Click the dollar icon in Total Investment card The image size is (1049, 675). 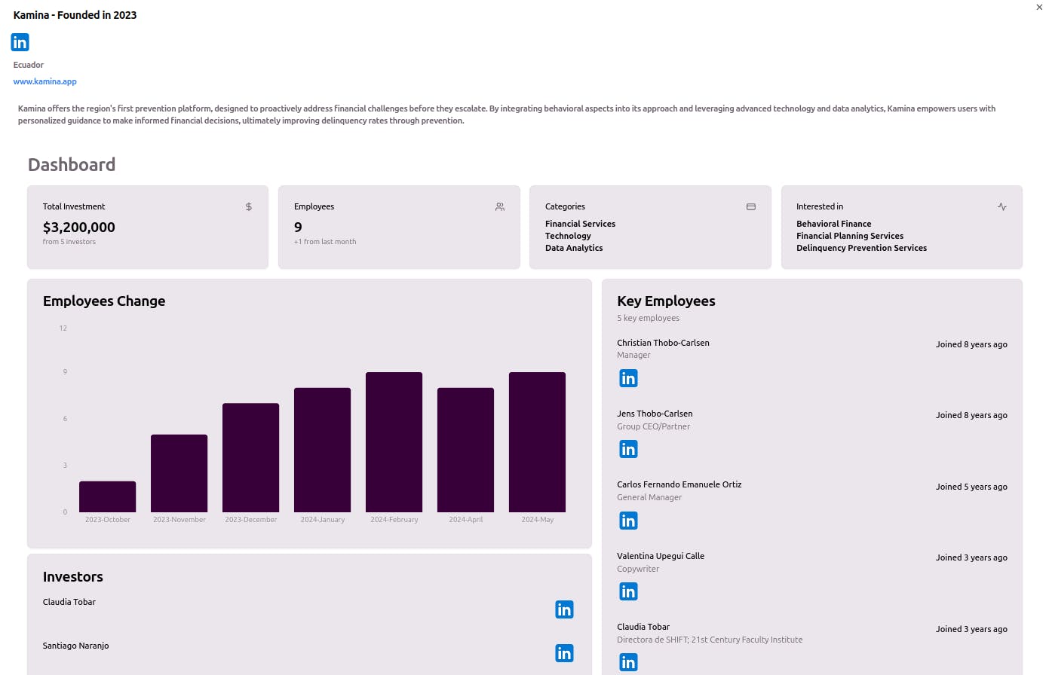click(x=249, y=206)
